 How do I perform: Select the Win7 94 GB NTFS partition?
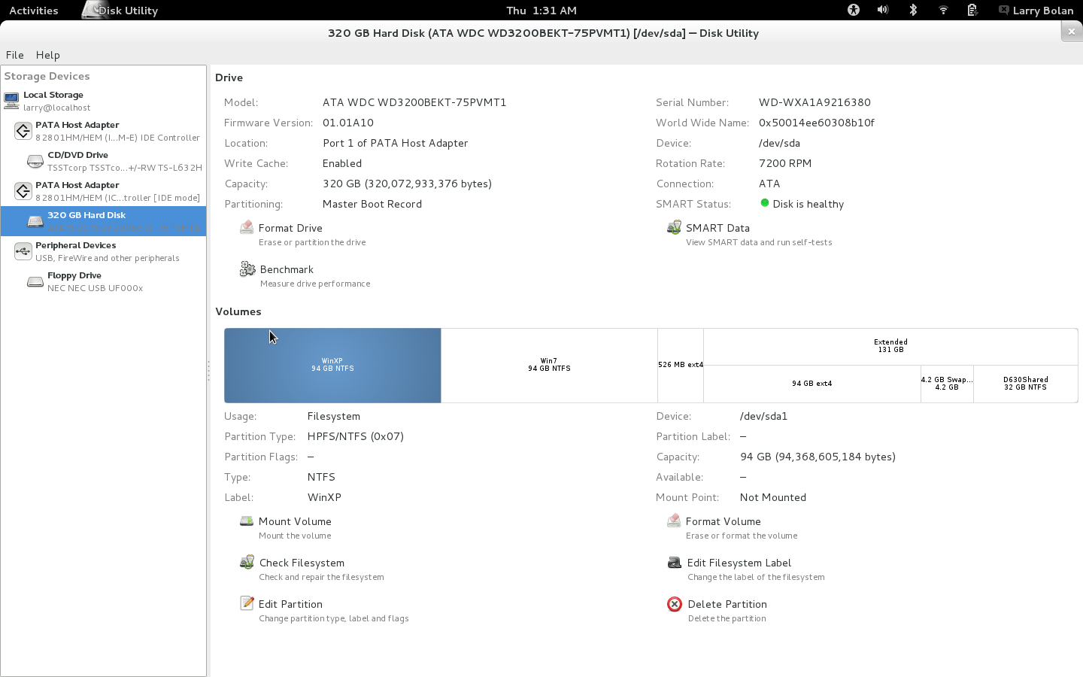pyautogui.click(x=549, y=366)
